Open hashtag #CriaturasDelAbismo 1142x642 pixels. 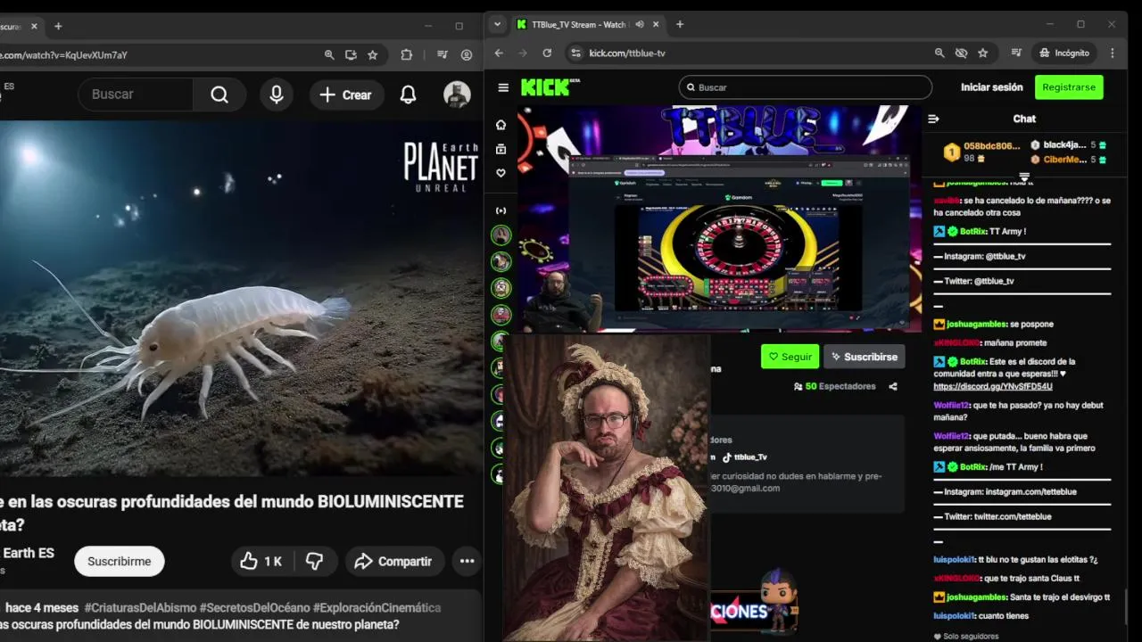point(139,608)
